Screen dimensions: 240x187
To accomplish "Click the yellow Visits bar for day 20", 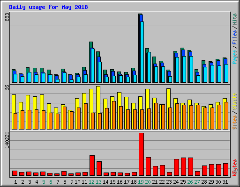I will 147,109.
